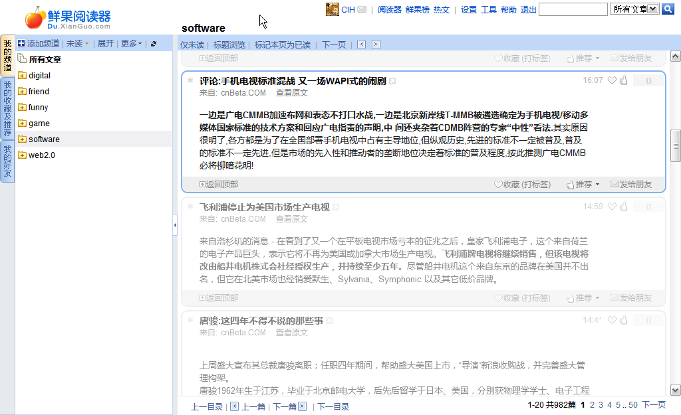Screen dimensions: 681x415
Task: Favorite the WAPI article via heart icon
Action: click(x=611, y=80)
